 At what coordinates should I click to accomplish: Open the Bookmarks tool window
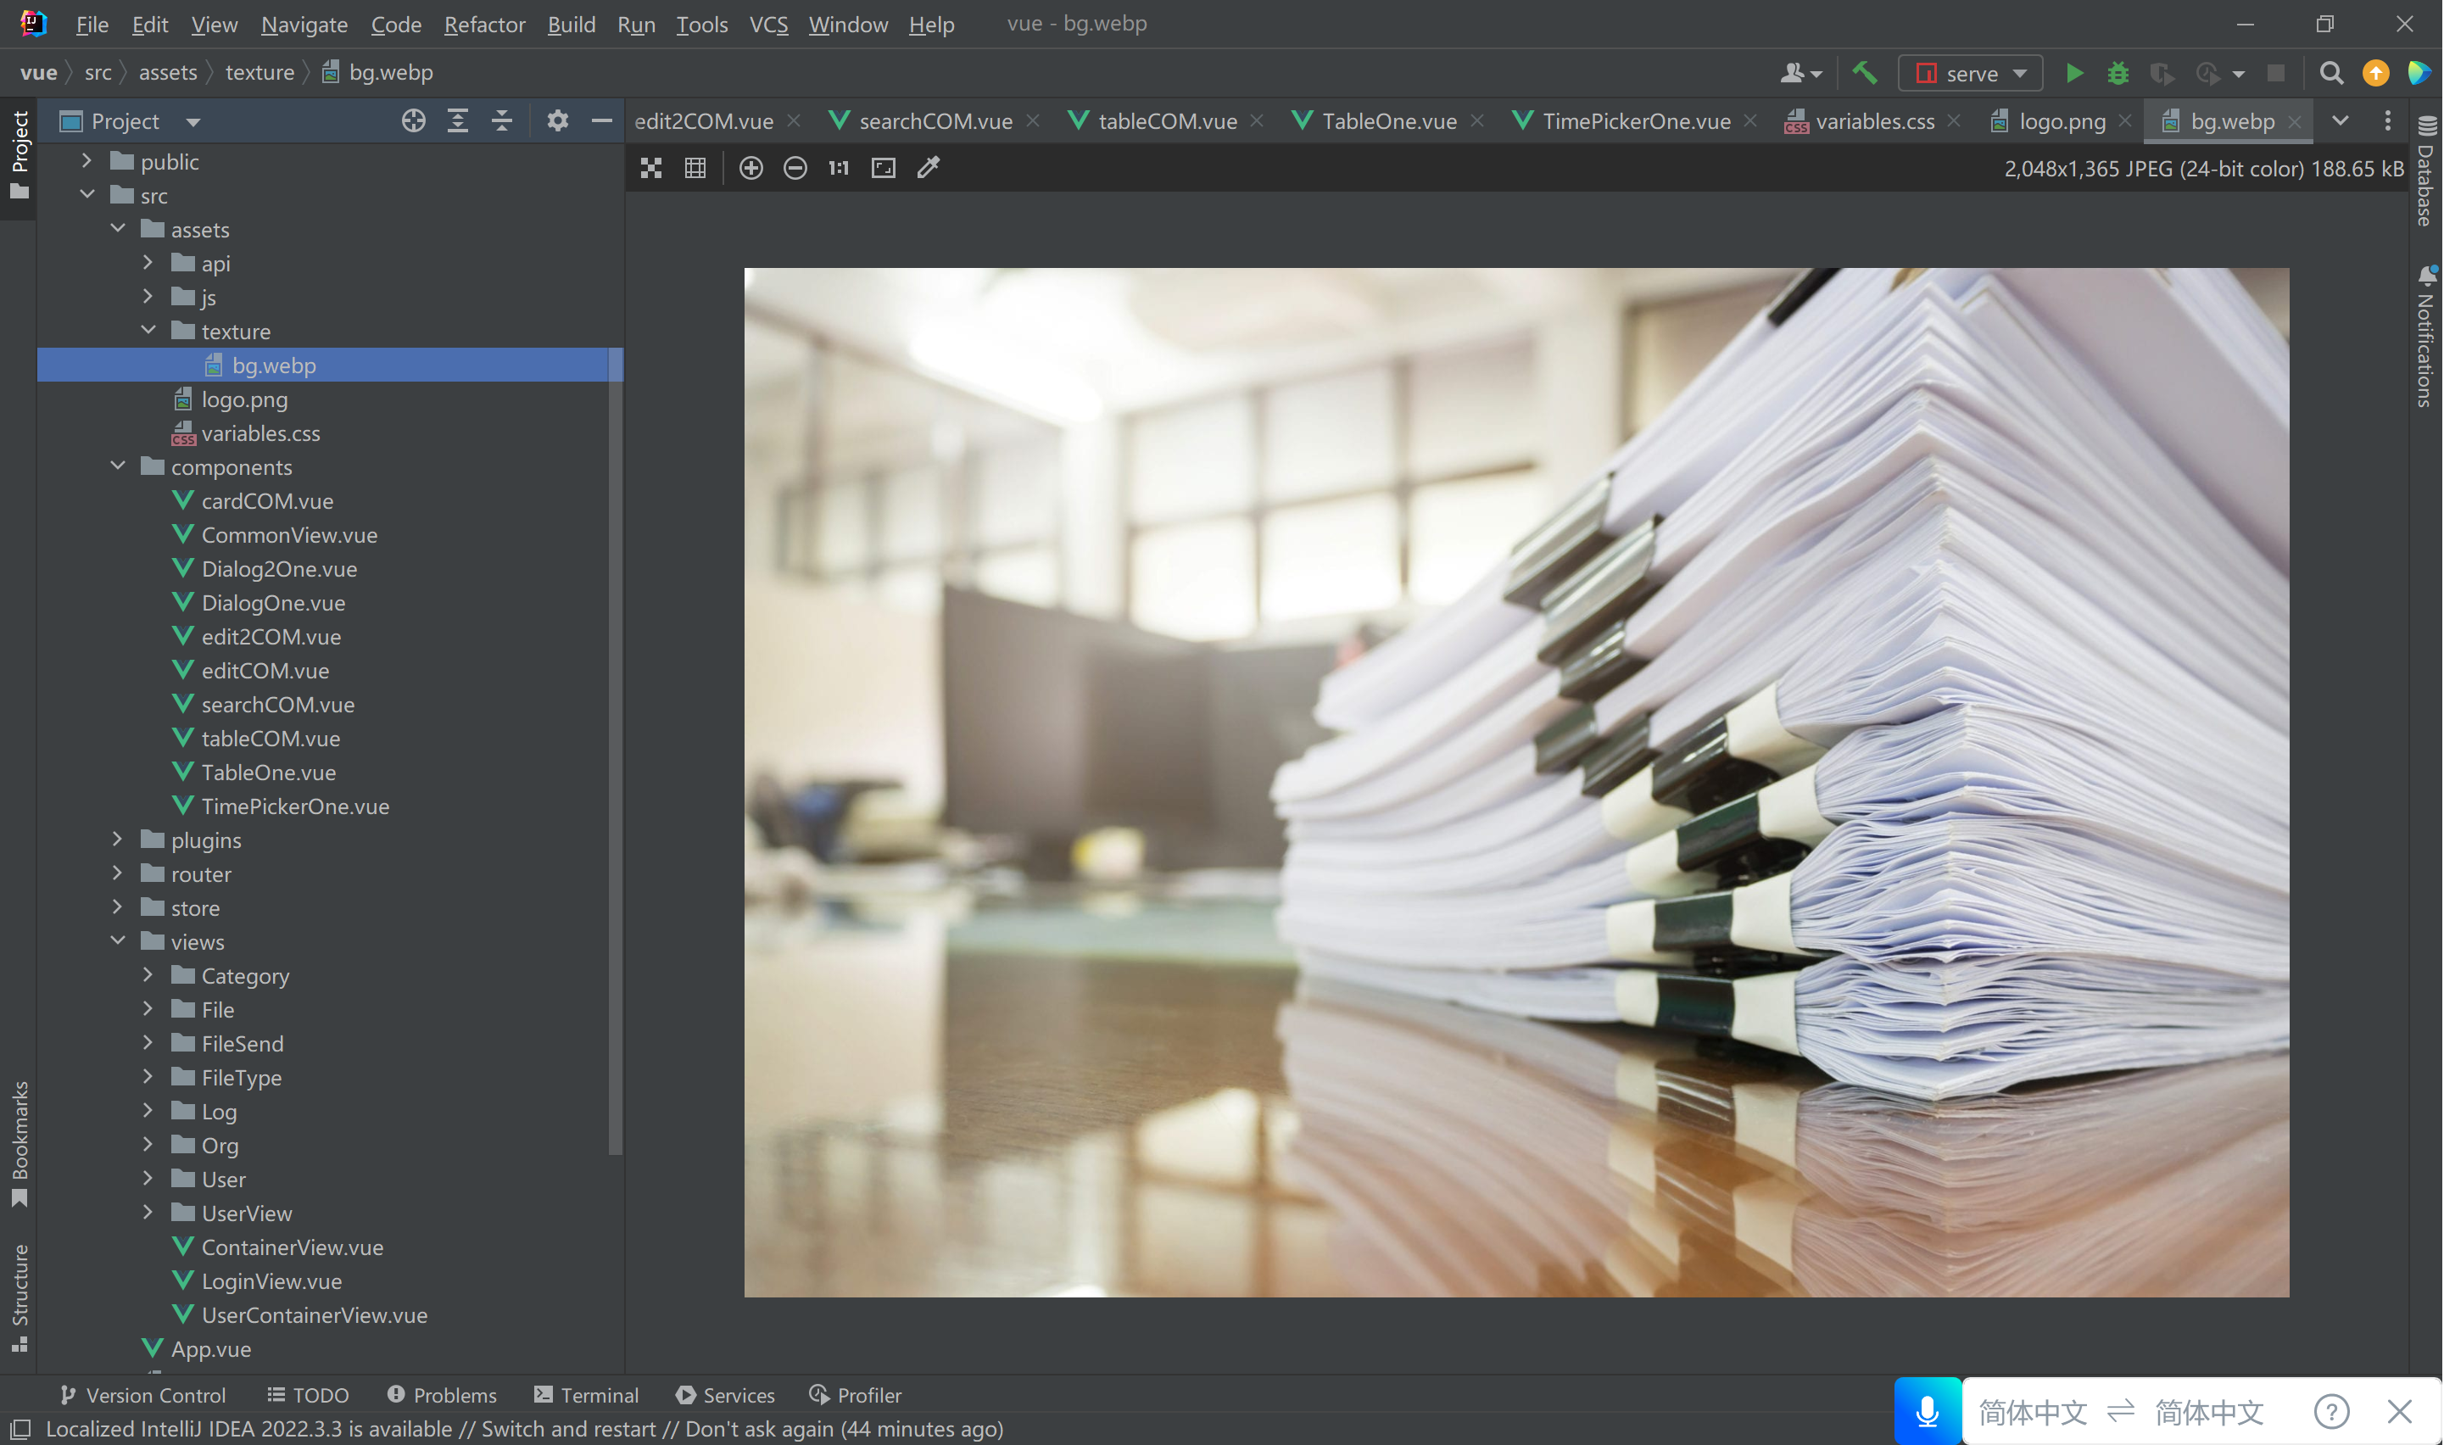[x=20, y=1143]
